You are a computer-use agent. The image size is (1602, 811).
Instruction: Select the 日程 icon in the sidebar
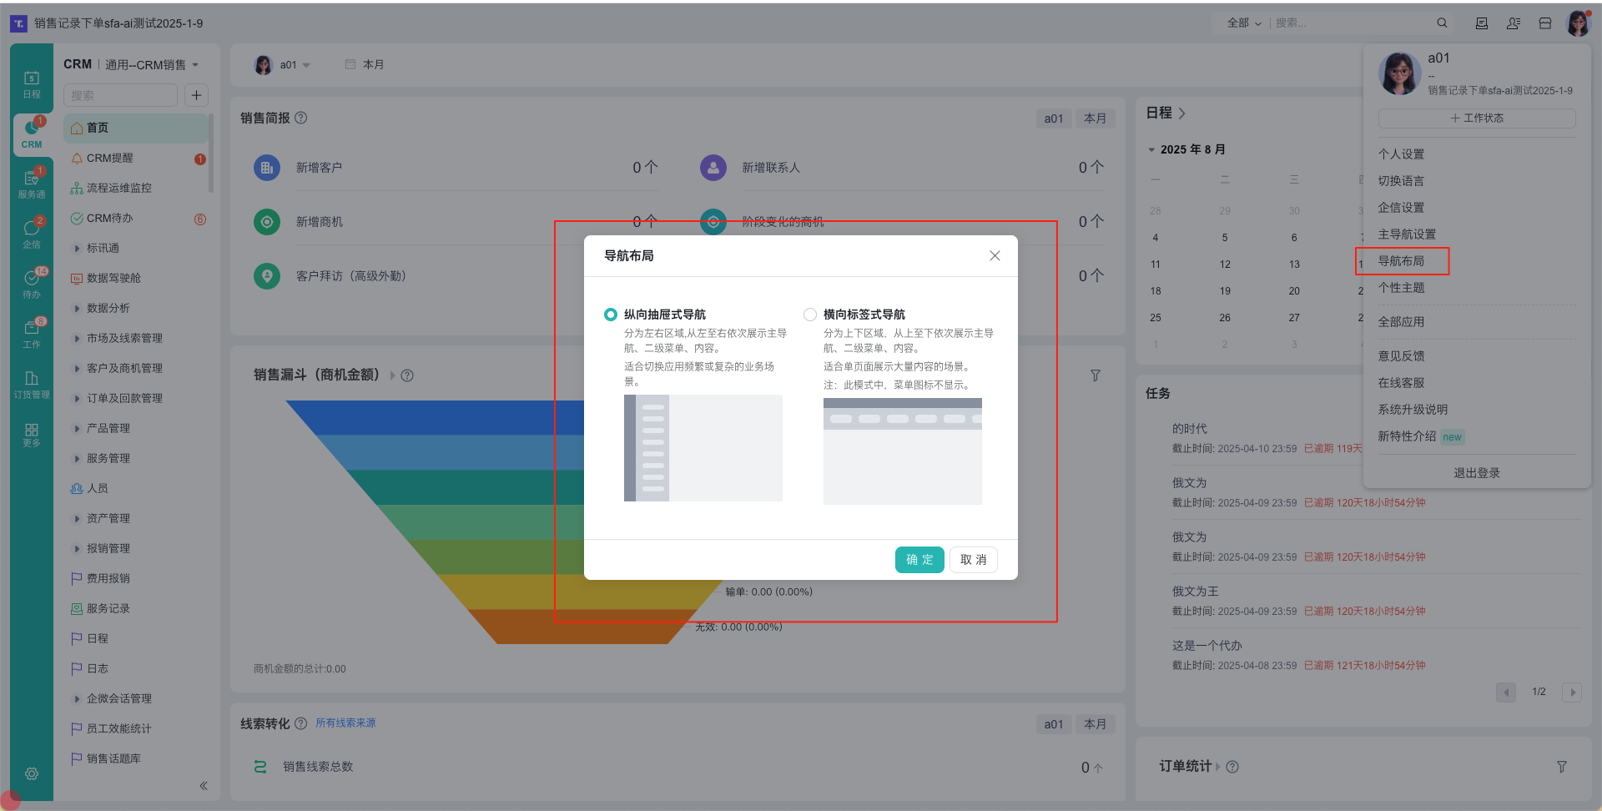[32, 80]
